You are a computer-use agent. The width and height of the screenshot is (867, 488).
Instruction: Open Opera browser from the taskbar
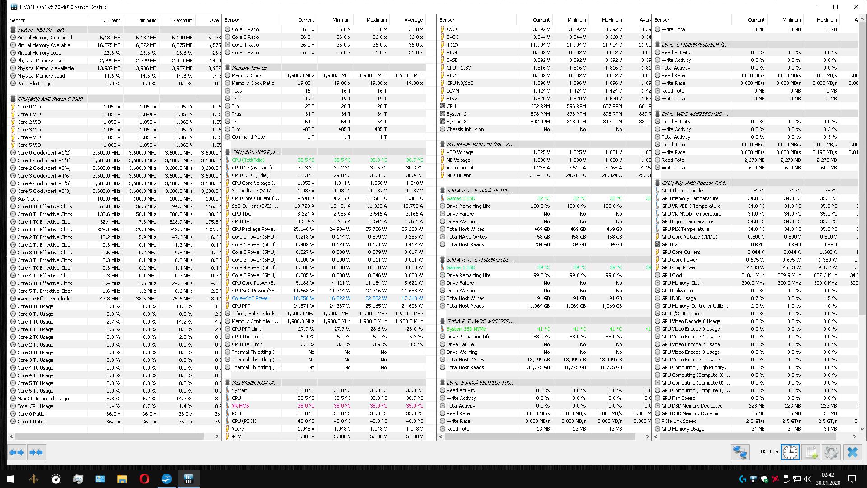(x=144, y=479)
